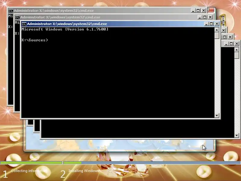Close the rearmost cmd window at top-left

click(x=204, y=11)
